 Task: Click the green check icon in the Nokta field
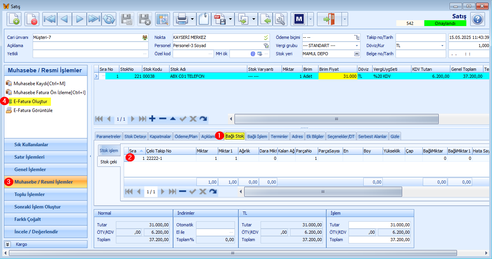coord(266,37)
